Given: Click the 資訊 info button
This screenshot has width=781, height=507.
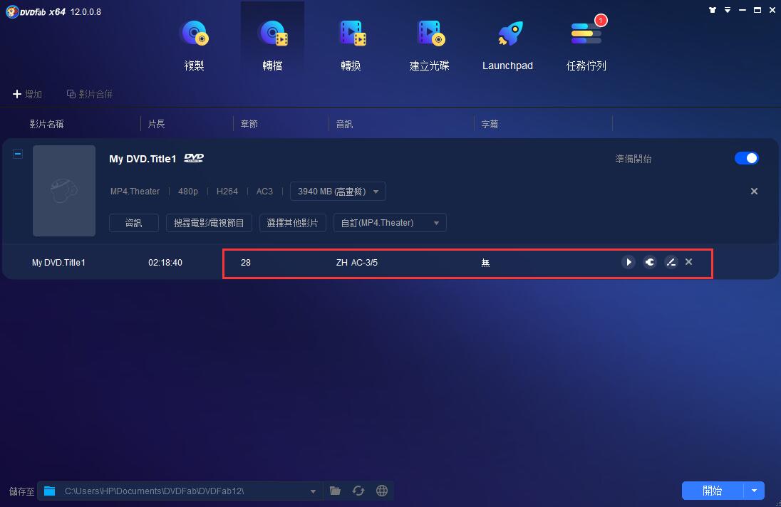Looking at the screenshot, I should [133, 223].
